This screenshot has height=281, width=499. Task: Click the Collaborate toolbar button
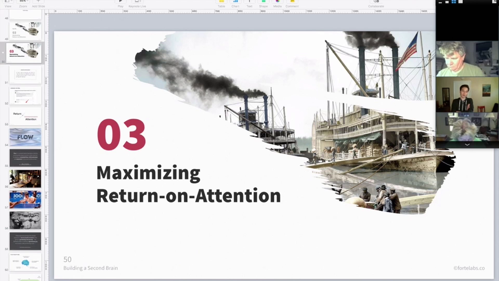376,3
